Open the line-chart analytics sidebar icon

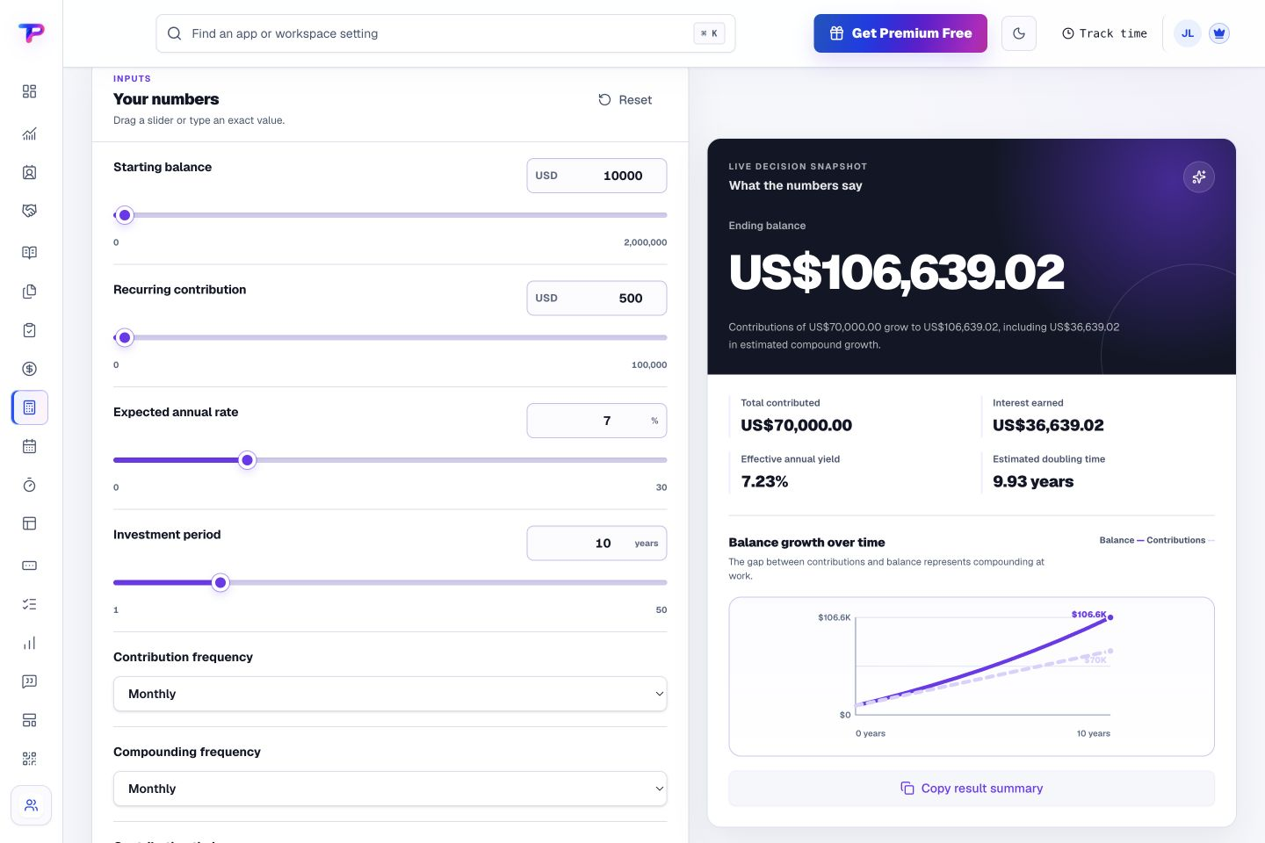pos(29,133)
